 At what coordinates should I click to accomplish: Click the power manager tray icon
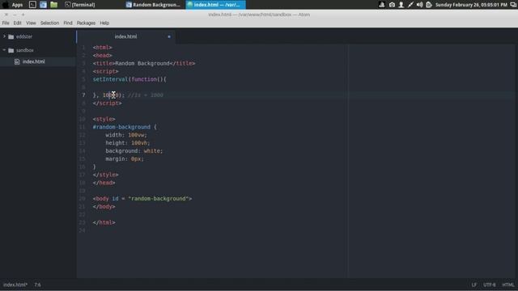(x=429, y=5)
